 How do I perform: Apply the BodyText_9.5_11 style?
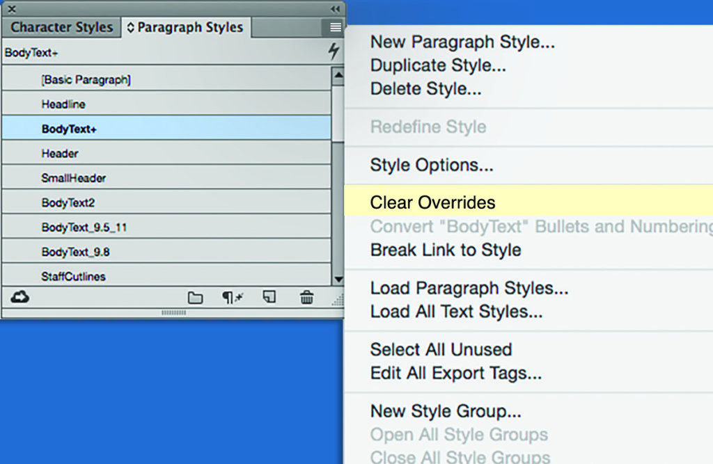pos(166,227)
